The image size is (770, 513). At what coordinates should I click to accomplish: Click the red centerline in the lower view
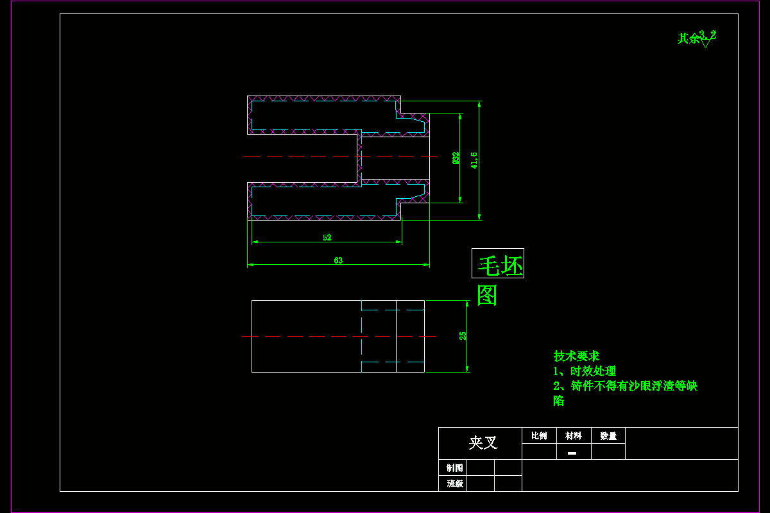coord(339,336)
